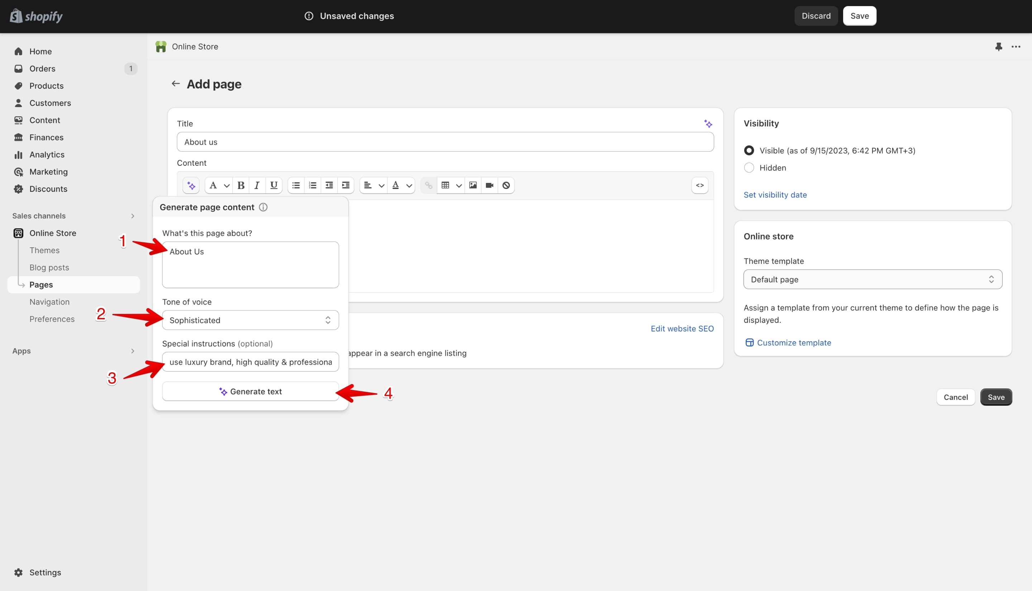Insert a bulleted list
This screenshot has width=1032, height=591.
(296, 185)
